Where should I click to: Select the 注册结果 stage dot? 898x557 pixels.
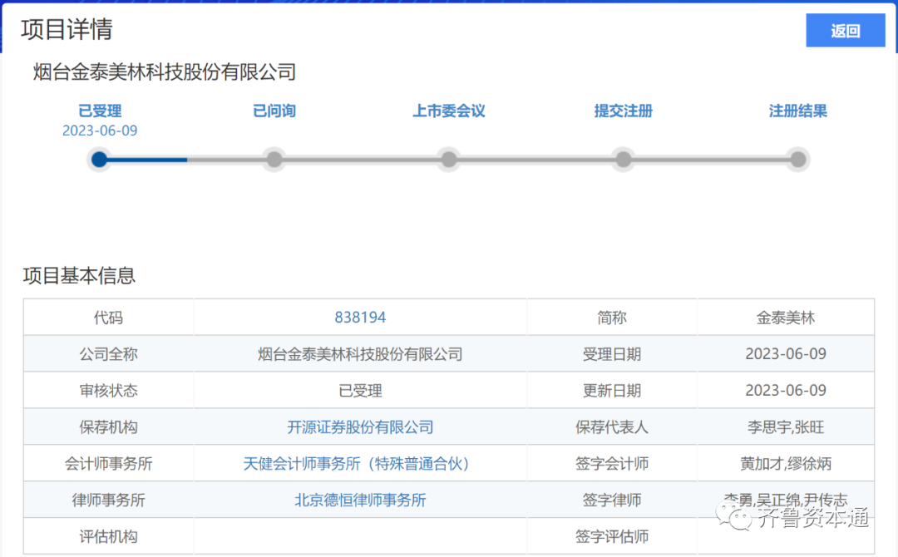coord(798,159)
